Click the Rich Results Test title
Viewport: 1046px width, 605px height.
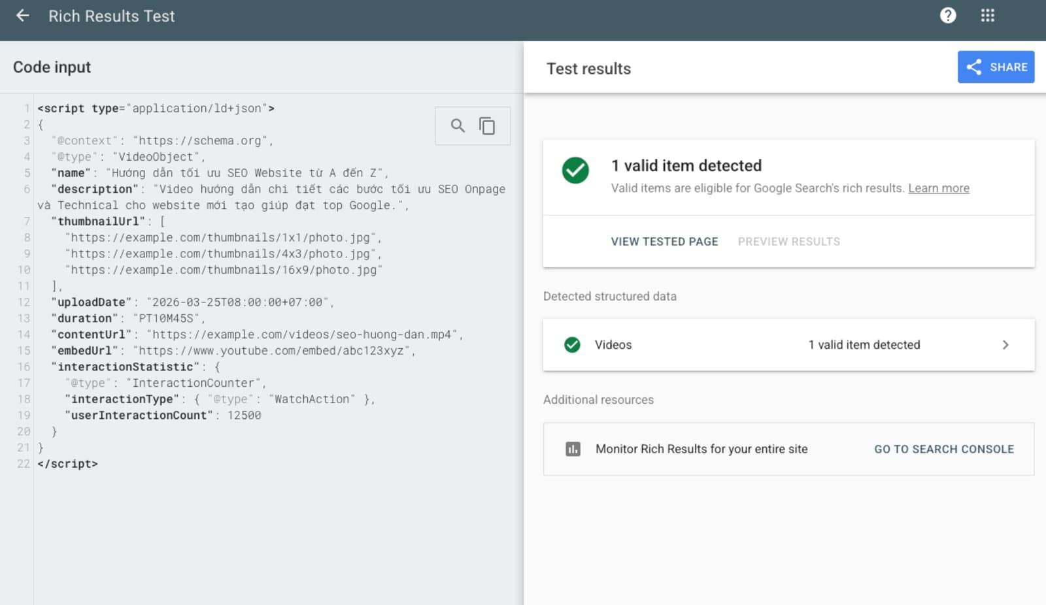(x=112, y=16)
